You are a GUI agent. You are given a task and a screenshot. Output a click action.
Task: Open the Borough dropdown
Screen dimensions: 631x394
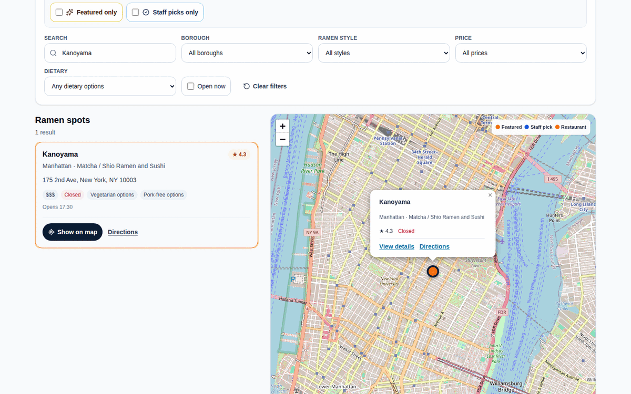point(247,53)
